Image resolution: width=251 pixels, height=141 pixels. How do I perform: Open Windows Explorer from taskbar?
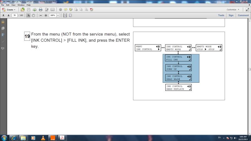[23, 138]
